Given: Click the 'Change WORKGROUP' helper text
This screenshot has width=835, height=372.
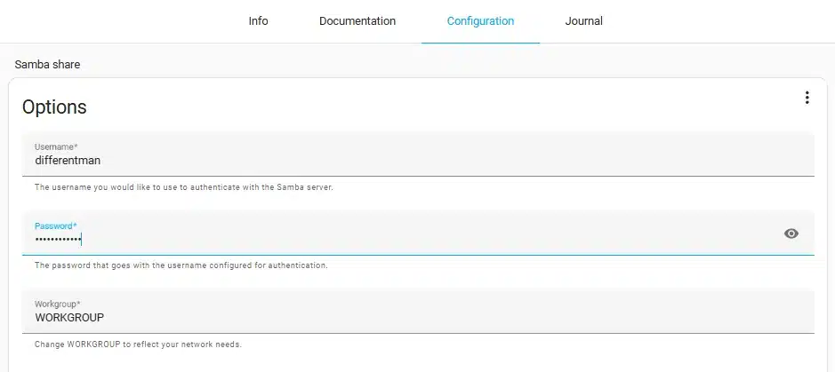Looking at the screenshot, I should tap(138, 344).
